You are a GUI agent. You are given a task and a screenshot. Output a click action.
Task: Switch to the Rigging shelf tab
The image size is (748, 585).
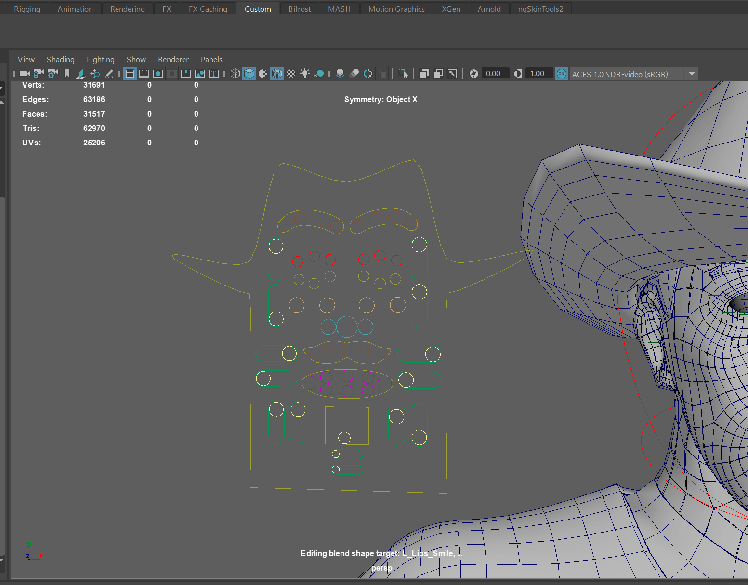27,9
